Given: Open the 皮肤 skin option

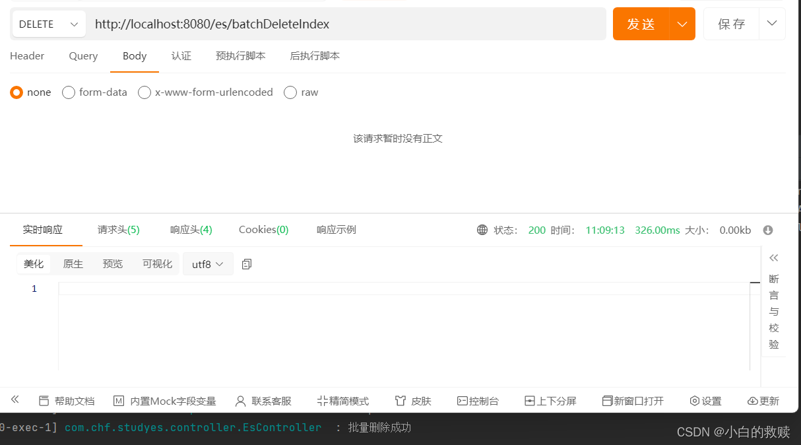Looking at the screenshot, I should 413,401.
